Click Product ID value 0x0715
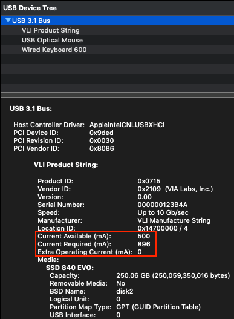Screen dimensions: 234x319 pyautogui.click(x=149, y=181)
